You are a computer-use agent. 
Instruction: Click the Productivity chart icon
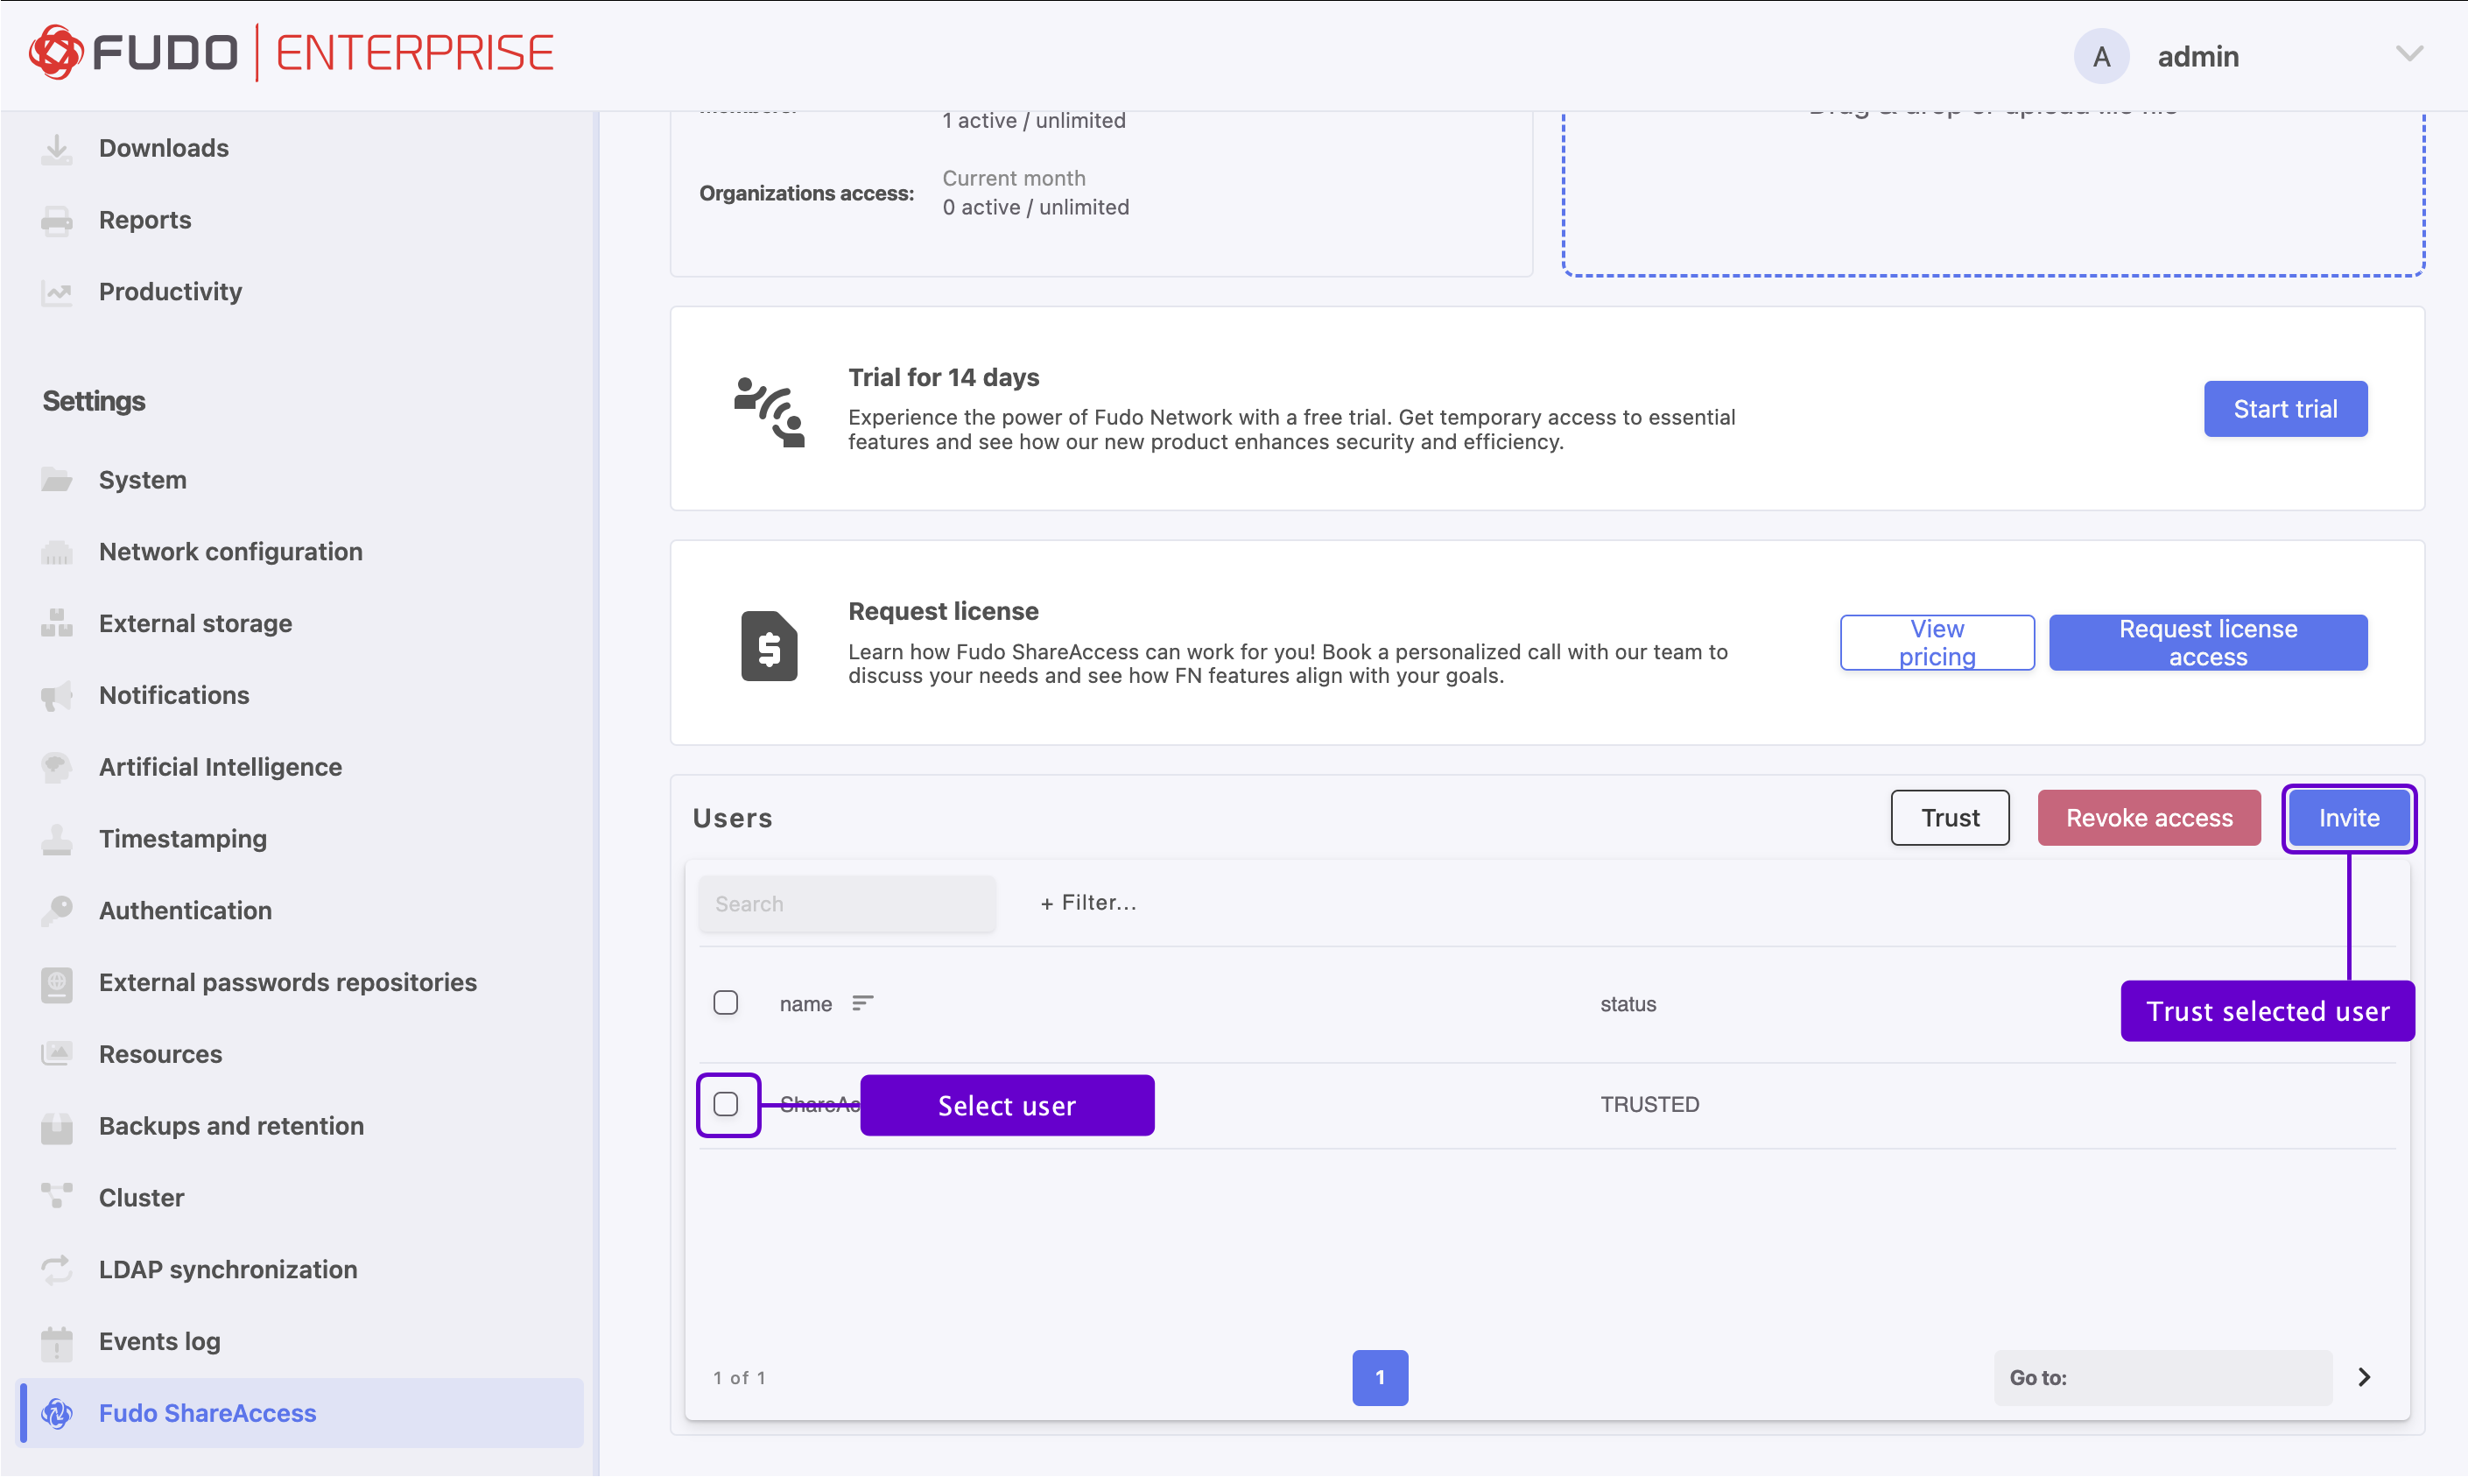[x=57, y=293]
